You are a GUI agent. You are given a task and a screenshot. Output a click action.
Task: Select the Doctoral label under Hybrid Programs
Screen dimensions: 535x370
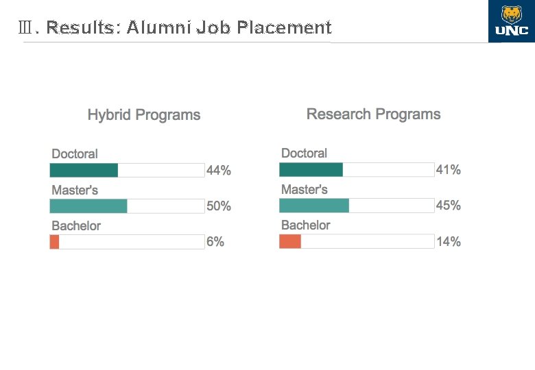[75, 154]
